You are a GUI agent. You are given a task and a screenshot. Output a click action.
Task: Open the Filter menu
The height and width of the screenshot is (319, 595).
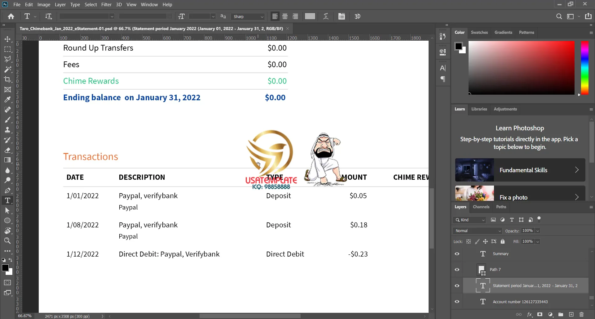(106, 4)
